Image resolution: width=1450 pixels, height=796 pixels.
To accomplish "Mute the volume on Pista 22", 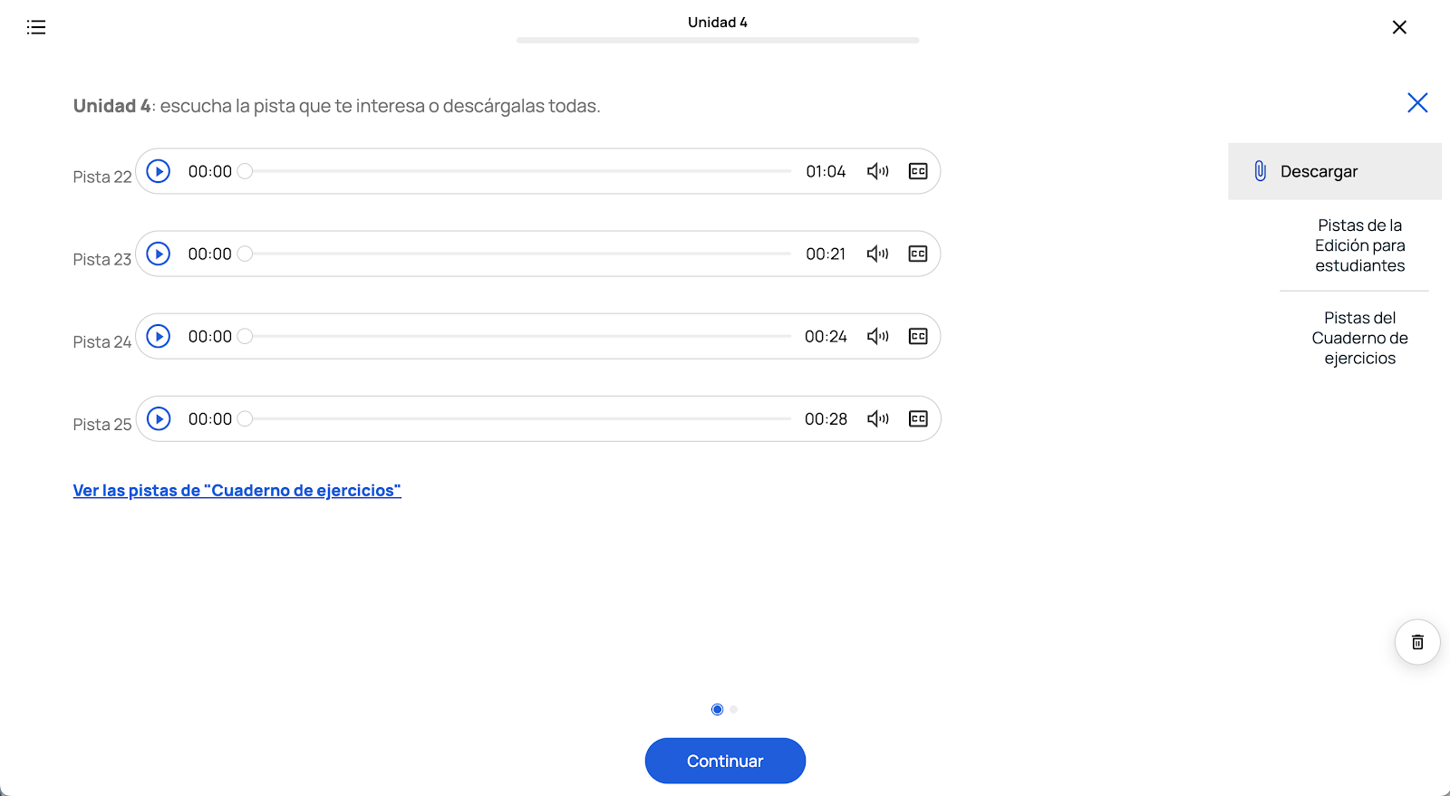I will [877, 171].
